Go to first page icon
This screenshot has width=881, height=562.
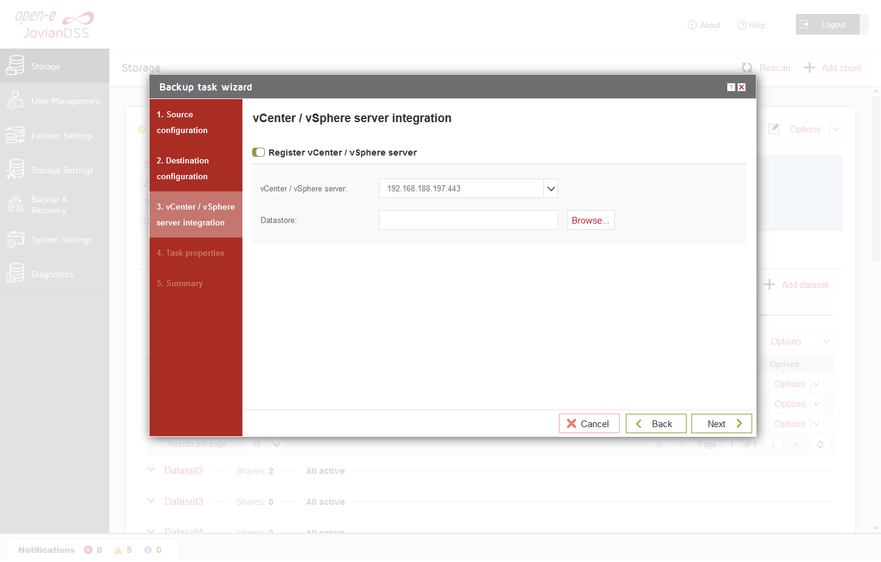tap(659, 445)
